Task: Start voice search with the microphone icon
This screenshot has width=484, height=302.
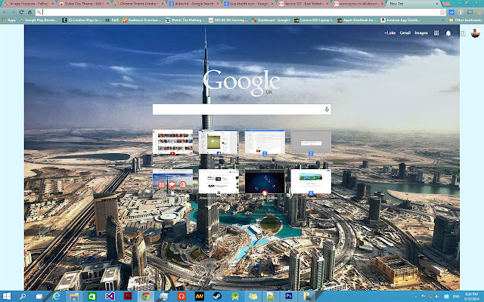Action: click(x=327, y=109)
